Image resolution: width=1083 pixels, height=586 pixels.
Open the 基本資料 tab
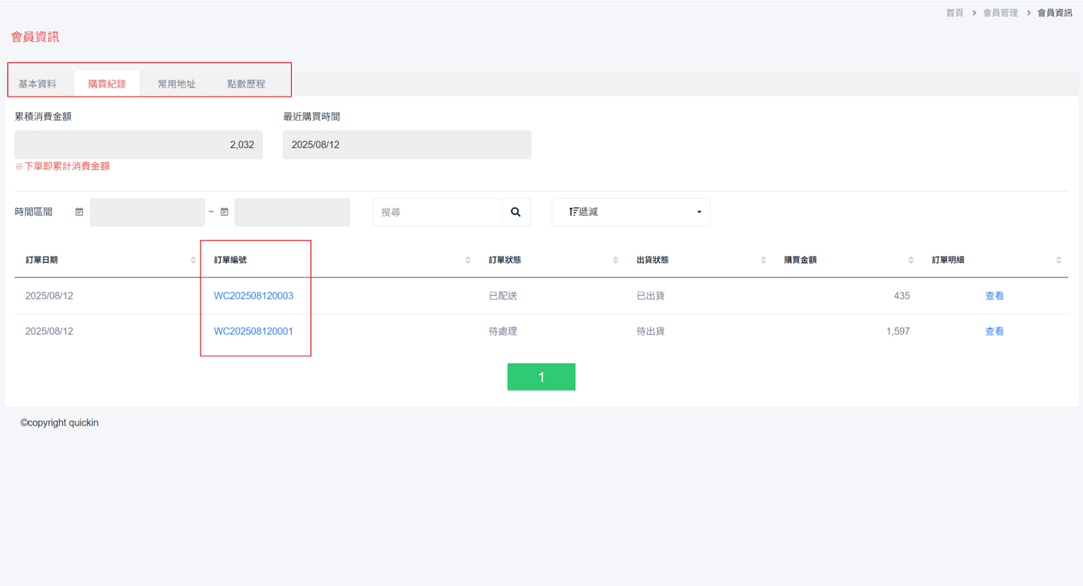click(38, 84)
